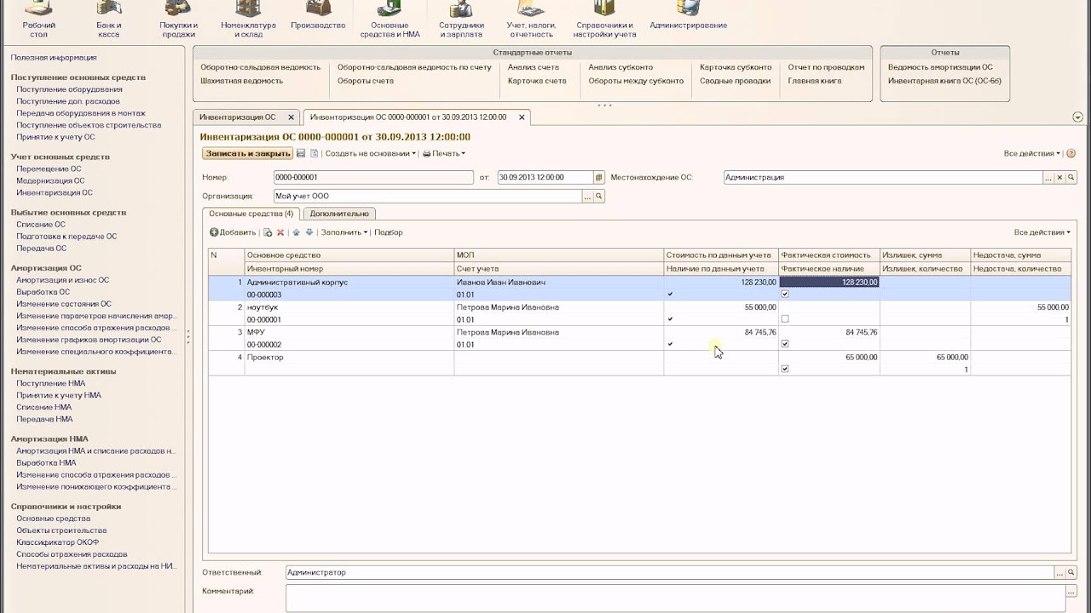1091x613 pixels.
Task: Switch to the Основные средства (4) tab
Action: [x=251, y=214]
